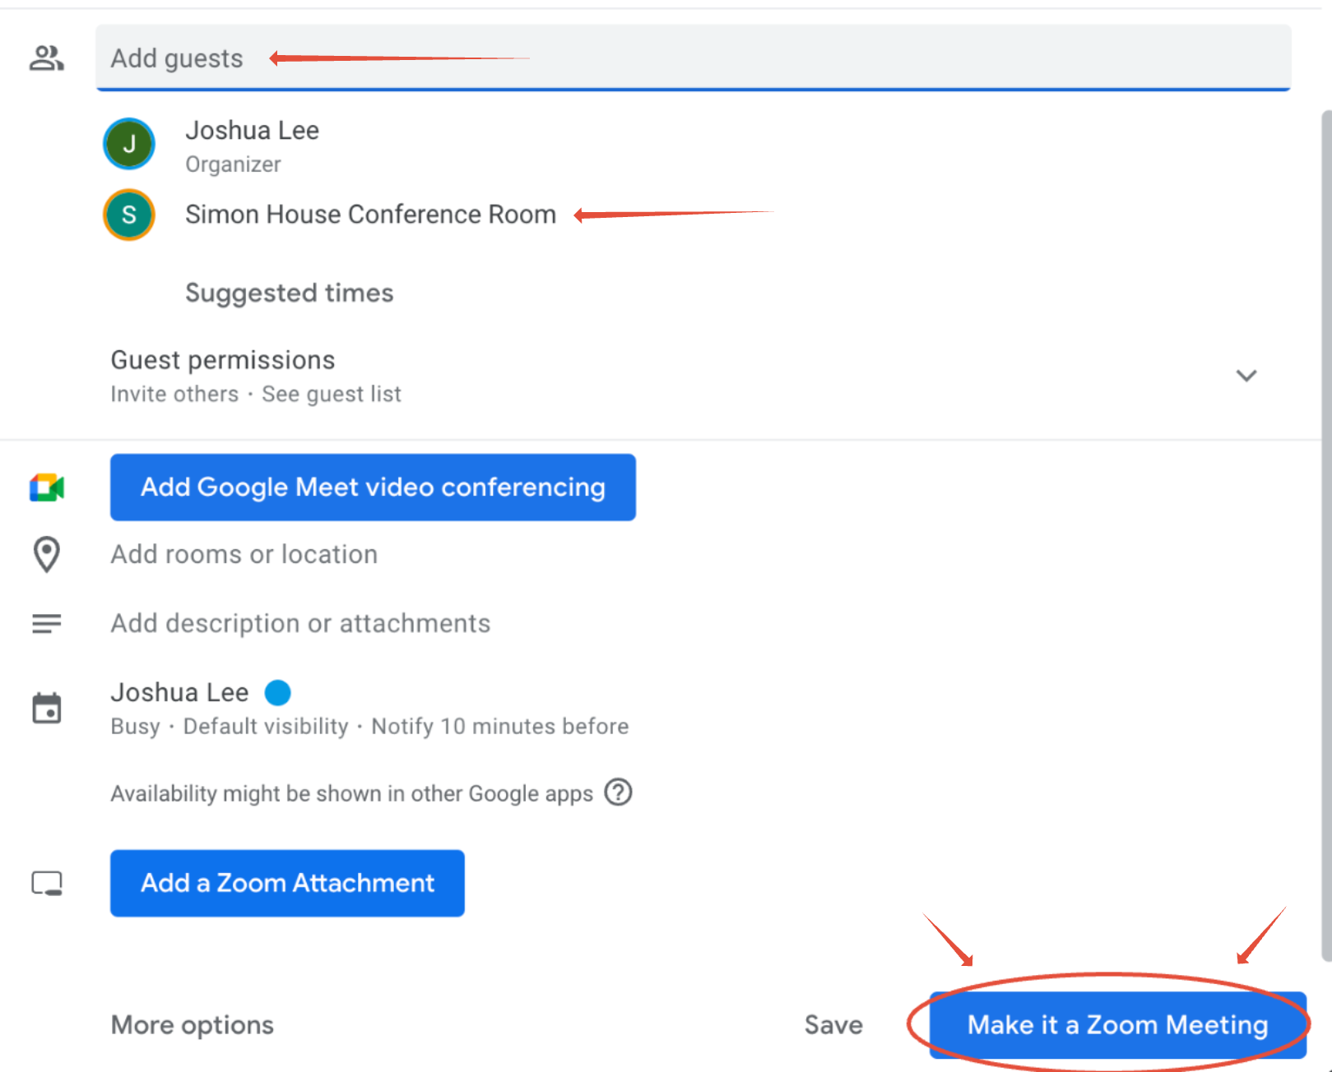Click the Guest permissions heading
Screen dimensions: 1332x1072
[222, 360]
